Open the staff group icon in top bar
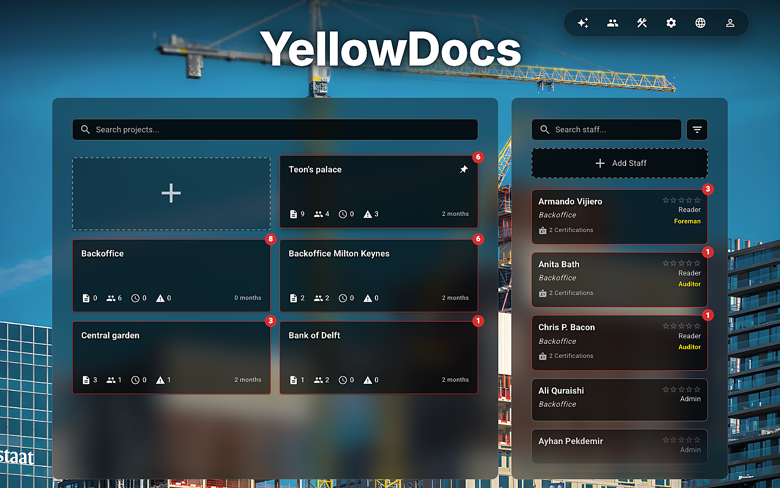 click(x=613, y=23)
